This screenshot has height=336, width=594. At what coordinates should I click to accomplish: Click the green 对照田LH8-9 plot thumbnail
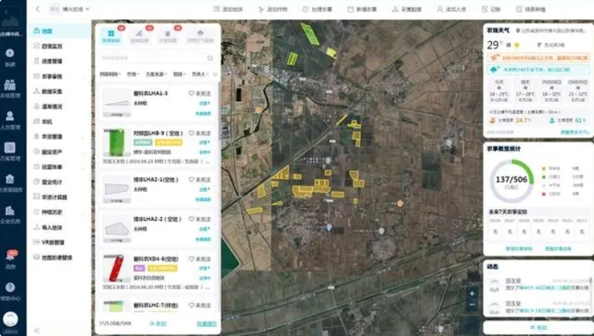tap(117, 142)
